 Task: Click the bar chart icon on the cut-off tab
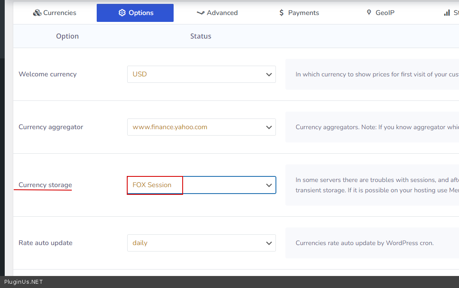coord(447,13)
